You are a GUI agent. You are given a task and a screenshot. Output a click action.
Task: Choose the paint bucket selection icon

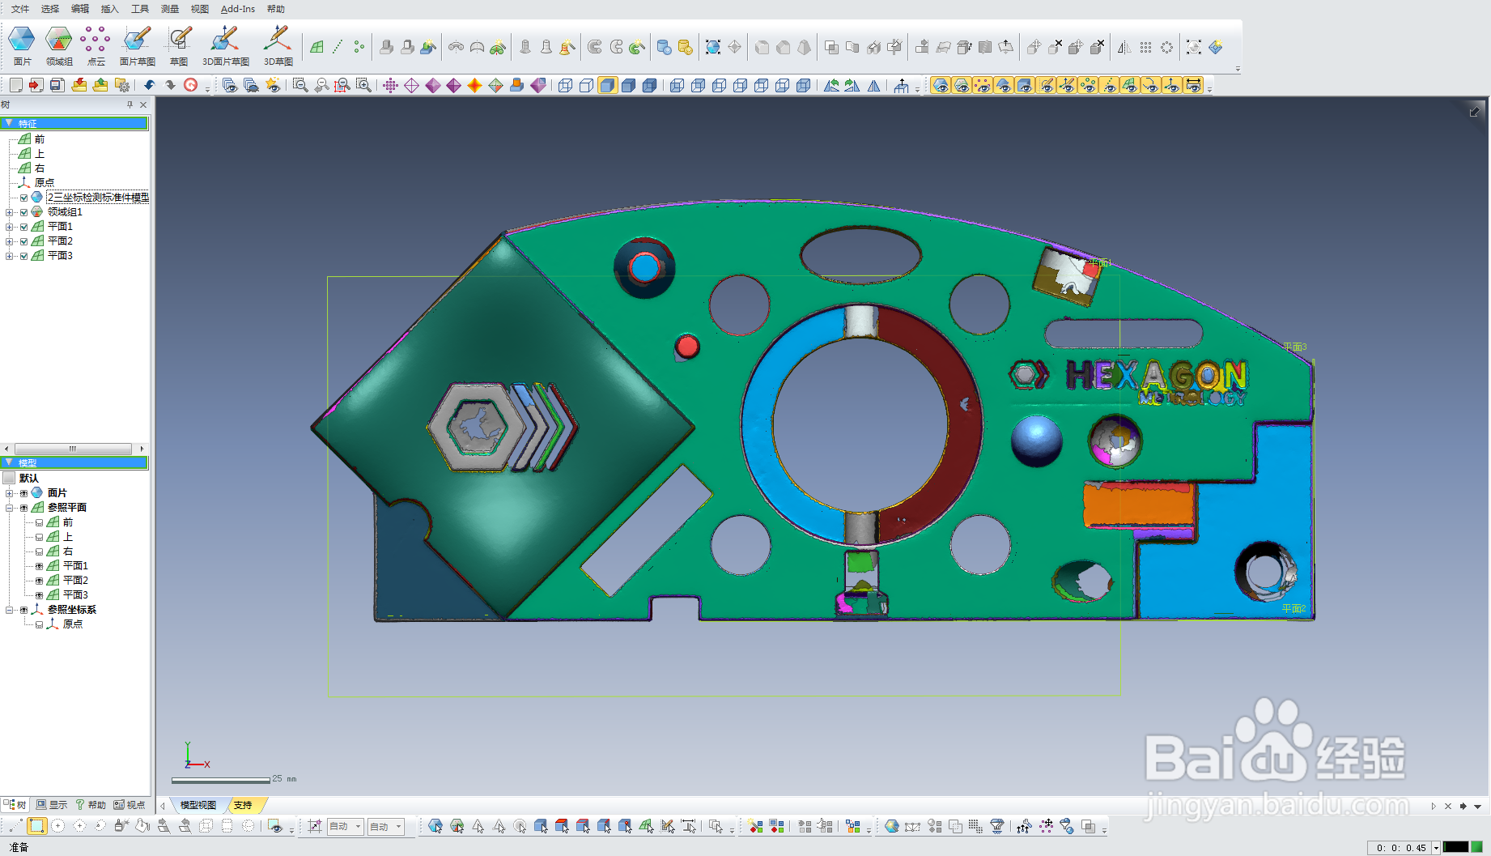[x=142, y=826]
